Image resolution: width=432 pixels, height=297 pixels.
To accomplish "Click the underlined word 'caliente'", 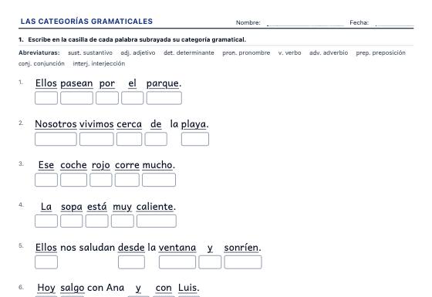I will [x=155, y=207].
